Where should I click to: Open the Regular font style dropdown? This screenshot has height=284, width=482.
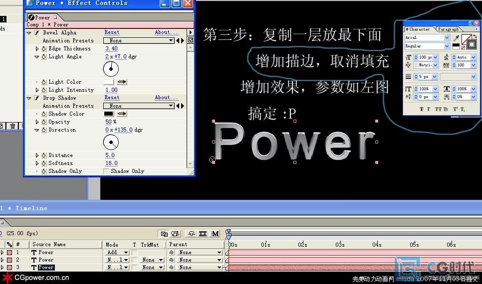447,46
